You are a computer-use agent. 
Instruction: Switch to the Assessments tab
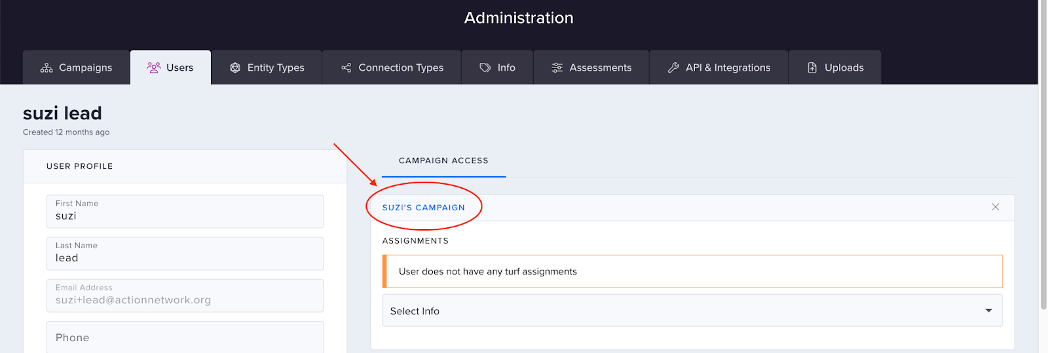591,67
